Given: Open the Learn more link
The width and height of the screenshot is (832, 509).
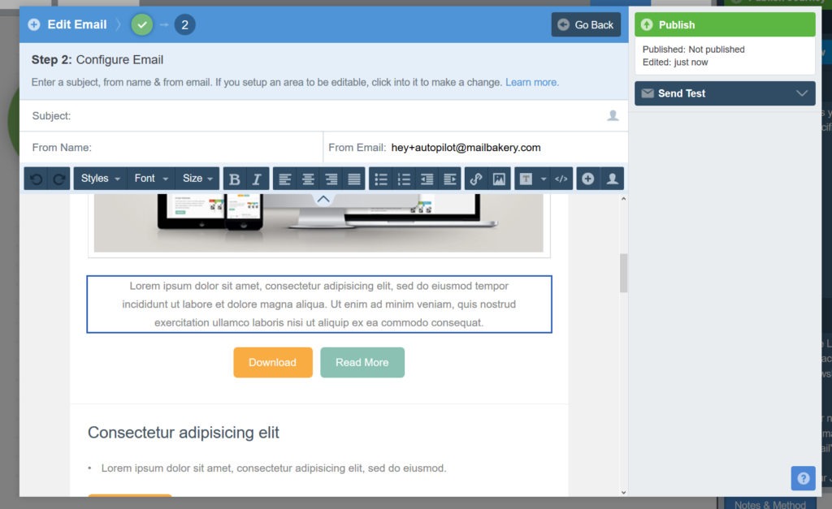Looking at the screenshot, I should click(532, 82).
